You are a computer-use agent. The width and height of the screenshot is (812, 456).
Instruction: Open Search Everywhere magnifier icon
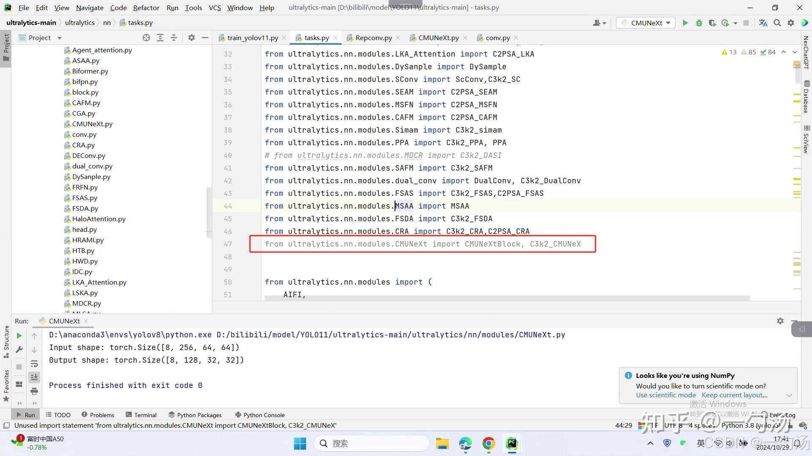[x=777, y=23]
